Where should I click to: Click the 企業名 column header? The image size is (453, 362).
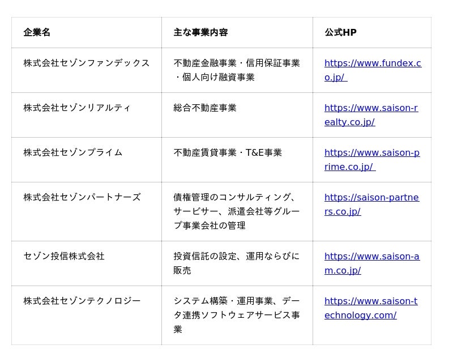tap(37, 32)
